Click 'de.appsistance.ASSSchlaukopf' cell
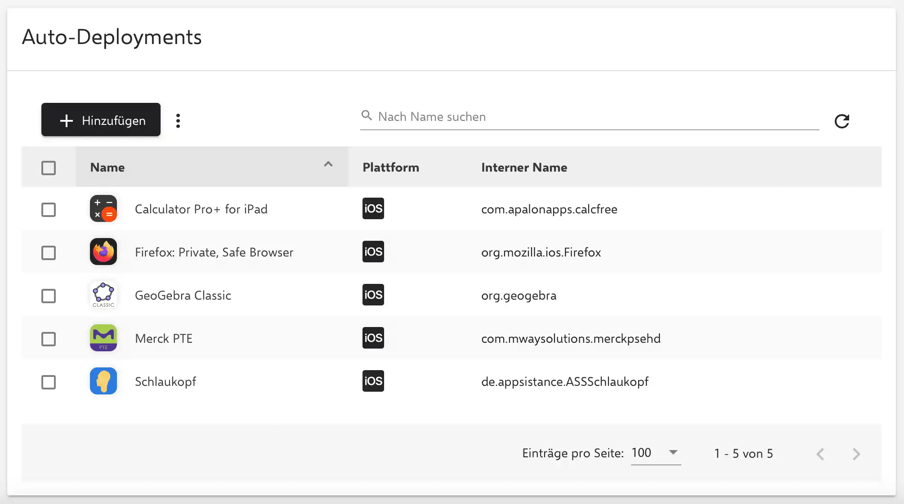 (x=565, y=382)
